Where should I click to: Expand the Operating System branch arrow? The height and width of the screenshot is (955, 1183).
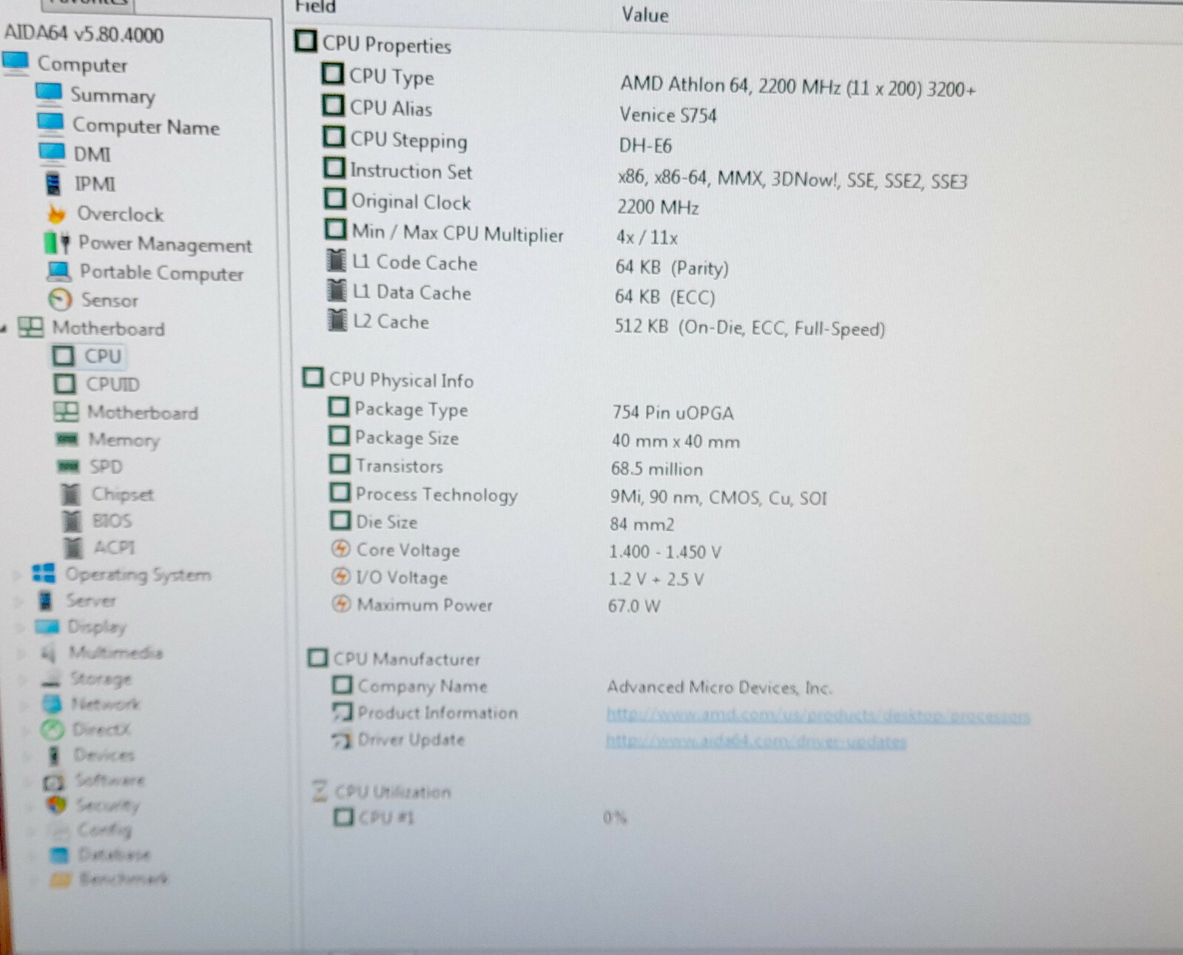(x=18, y=574)
